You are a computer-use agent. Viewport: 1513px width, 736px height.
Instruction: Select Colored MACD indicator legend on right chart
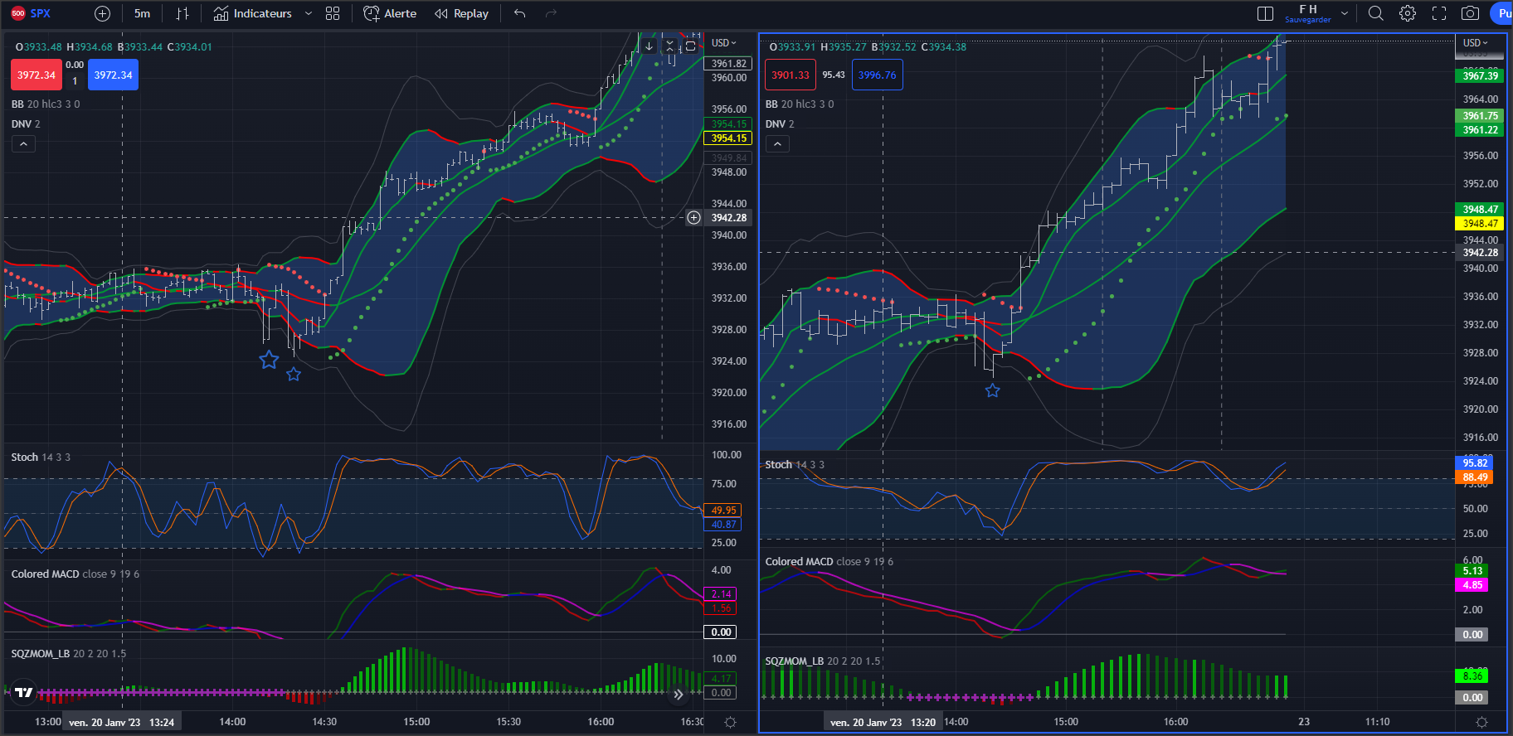click(829, 562)
